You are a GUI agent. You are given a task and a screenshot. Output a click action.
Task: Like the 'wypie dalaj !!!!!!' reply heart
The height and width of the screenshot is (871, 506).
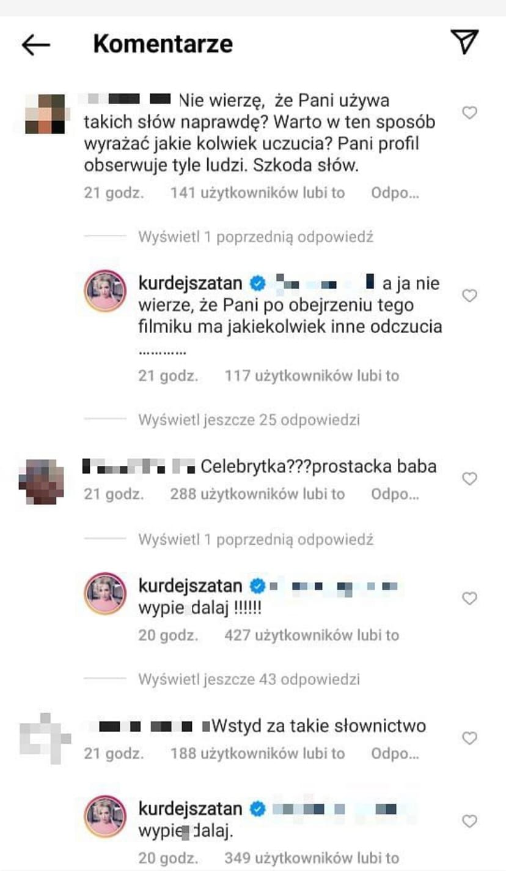(469, 598)
